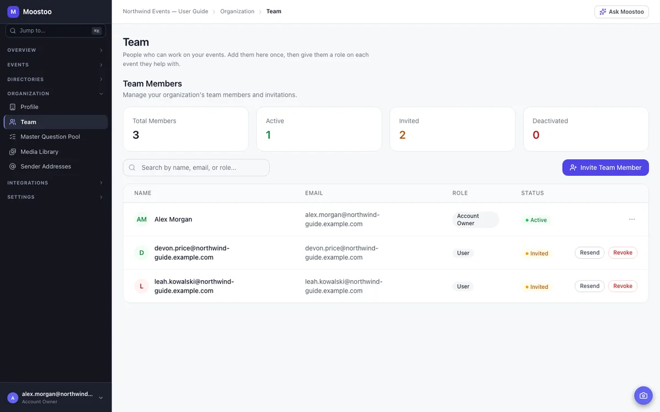This screenshot has height=412, width=660.
Task: Expand the Directories sidebar section
Action: [x=56, y=80]
